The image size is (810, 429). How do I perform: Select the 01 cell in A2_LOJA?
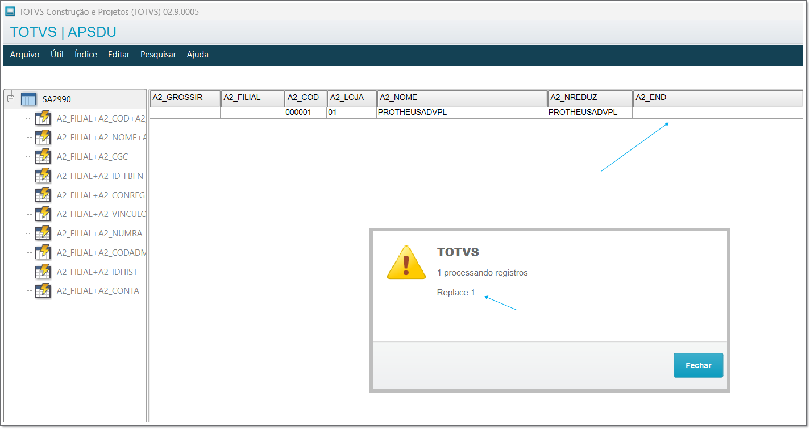point(351,113)
